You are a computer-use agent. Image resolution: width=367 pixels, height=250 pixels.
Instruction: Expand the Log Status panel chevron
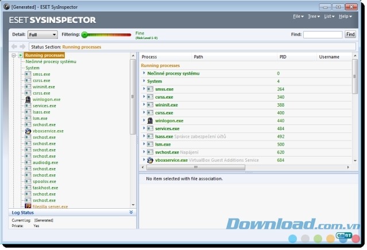pos(131,212)
